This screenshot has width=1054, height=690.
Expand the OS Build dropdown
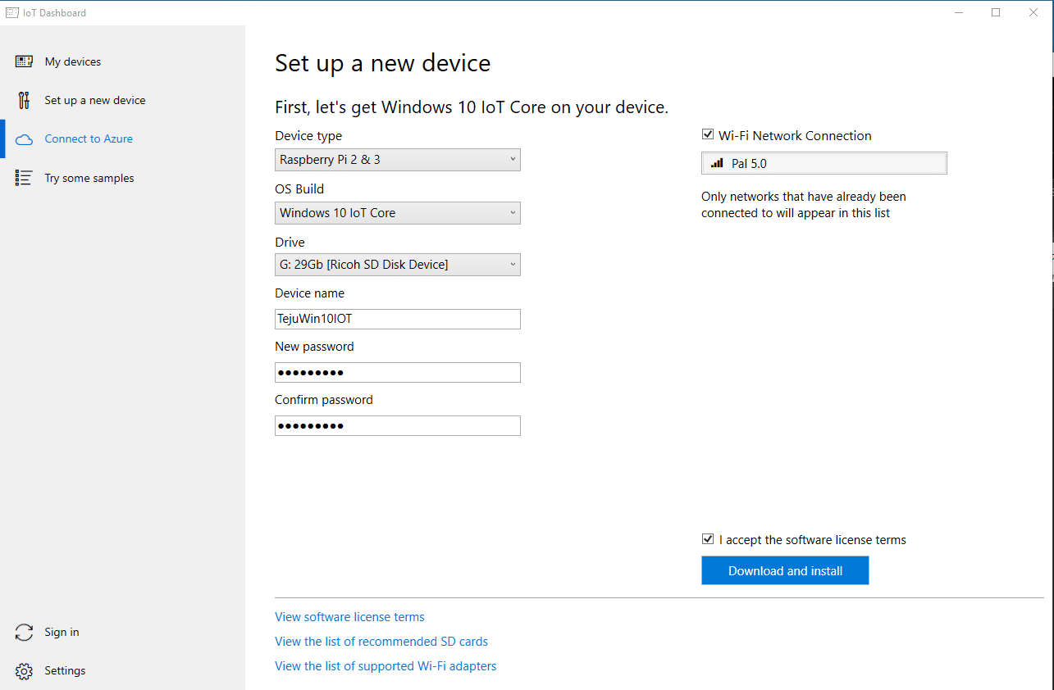398,213
